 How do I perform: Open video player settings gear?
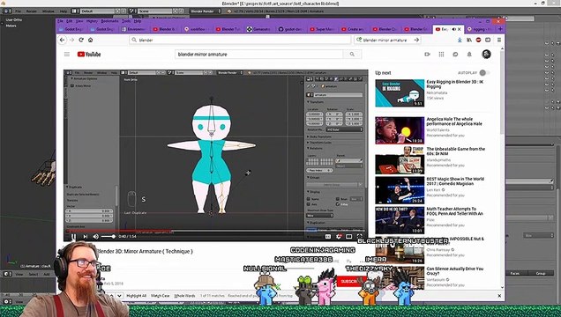point(339,236)
